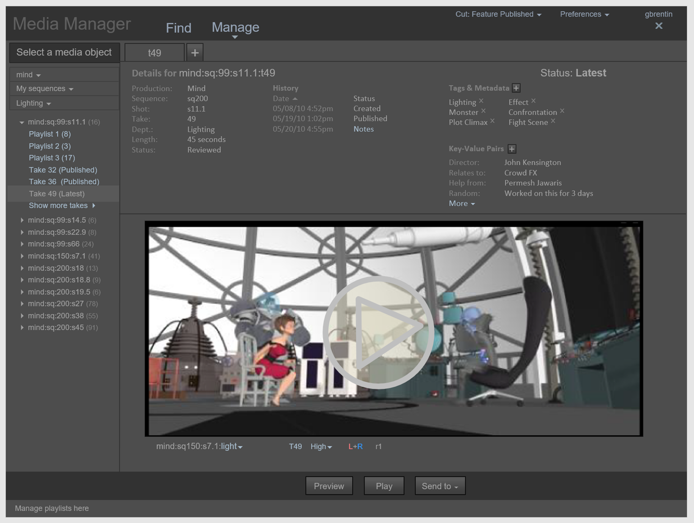Add a new Key-Value Pair
The width and height of the screenshot is (694, 523).
pyautogui.click(x=511, y=149)
